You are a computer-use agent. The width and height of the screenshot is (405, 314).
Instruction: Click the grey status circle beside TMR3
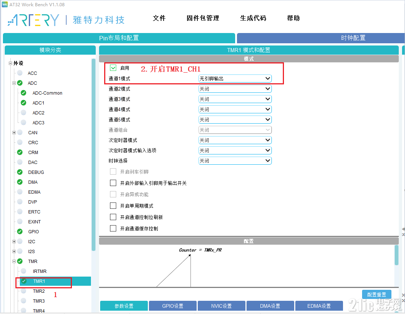coord(23,301)
